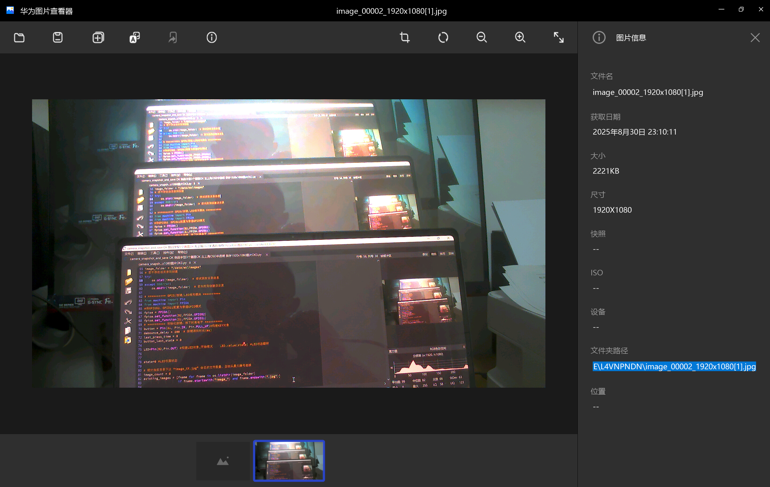The height and width of the screenshot is (487, 770).
Task: Click the 华为图片查看器 title text
Action: tap(46, 11)
